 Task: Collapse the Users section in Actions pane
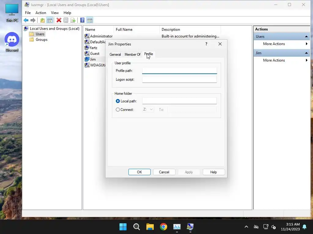point(306,37)
